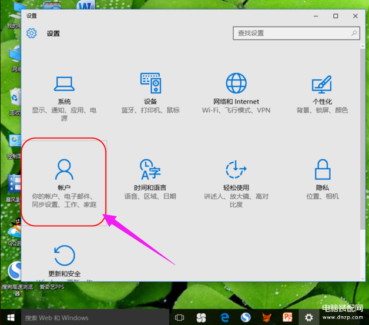Open the Windows Start menu

pos(10,317)
